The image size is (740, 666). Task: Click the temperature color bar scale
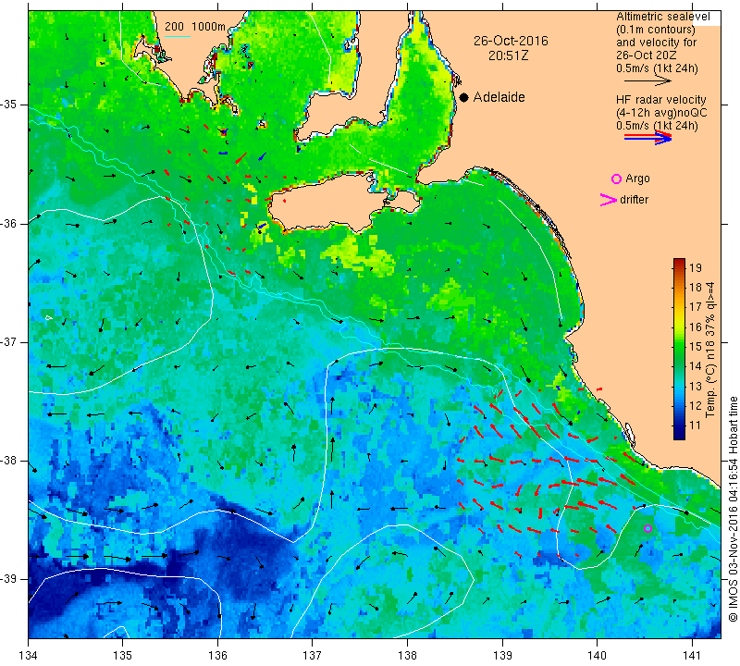(x=679, y=350)
